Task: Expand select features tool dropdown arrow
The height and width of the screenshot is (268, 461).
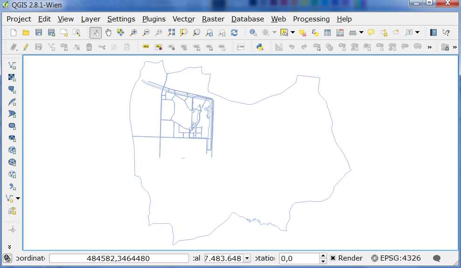Action: [x=293, y=33]
